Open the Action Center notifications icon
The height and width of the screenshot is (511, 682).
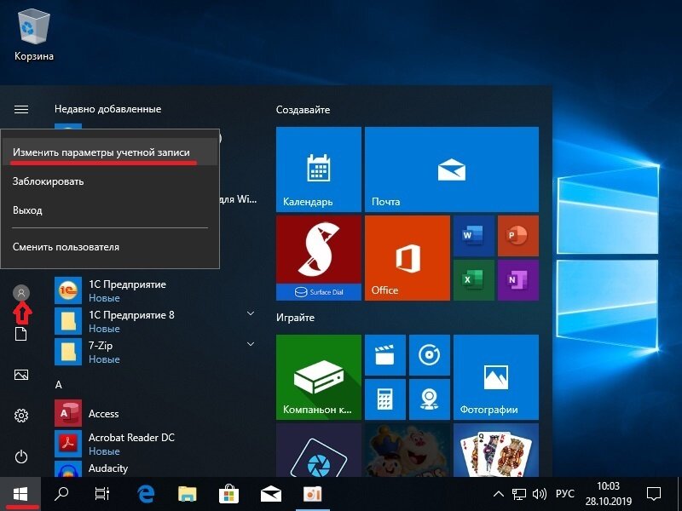coord(654,494)
